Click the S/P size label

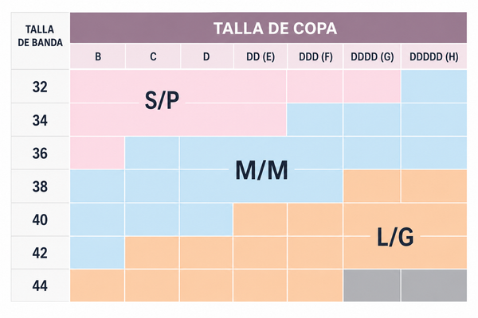pos(162,100)
